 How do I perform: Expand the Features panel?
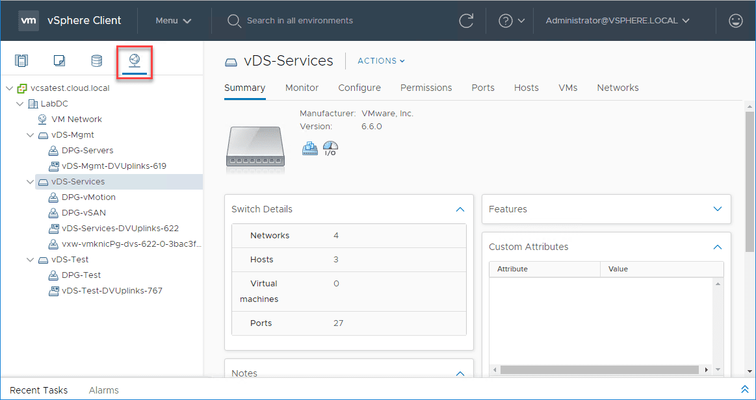tap(718, 209)
